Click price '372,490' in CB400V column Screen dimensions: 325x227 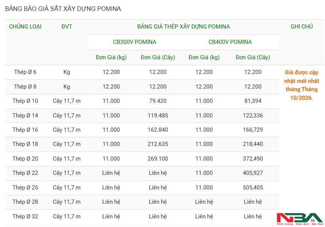click(253, 159)
